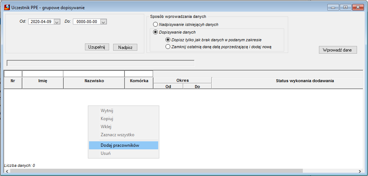Open the 'Do' date dropdown arrow

[x=104, y=22]
